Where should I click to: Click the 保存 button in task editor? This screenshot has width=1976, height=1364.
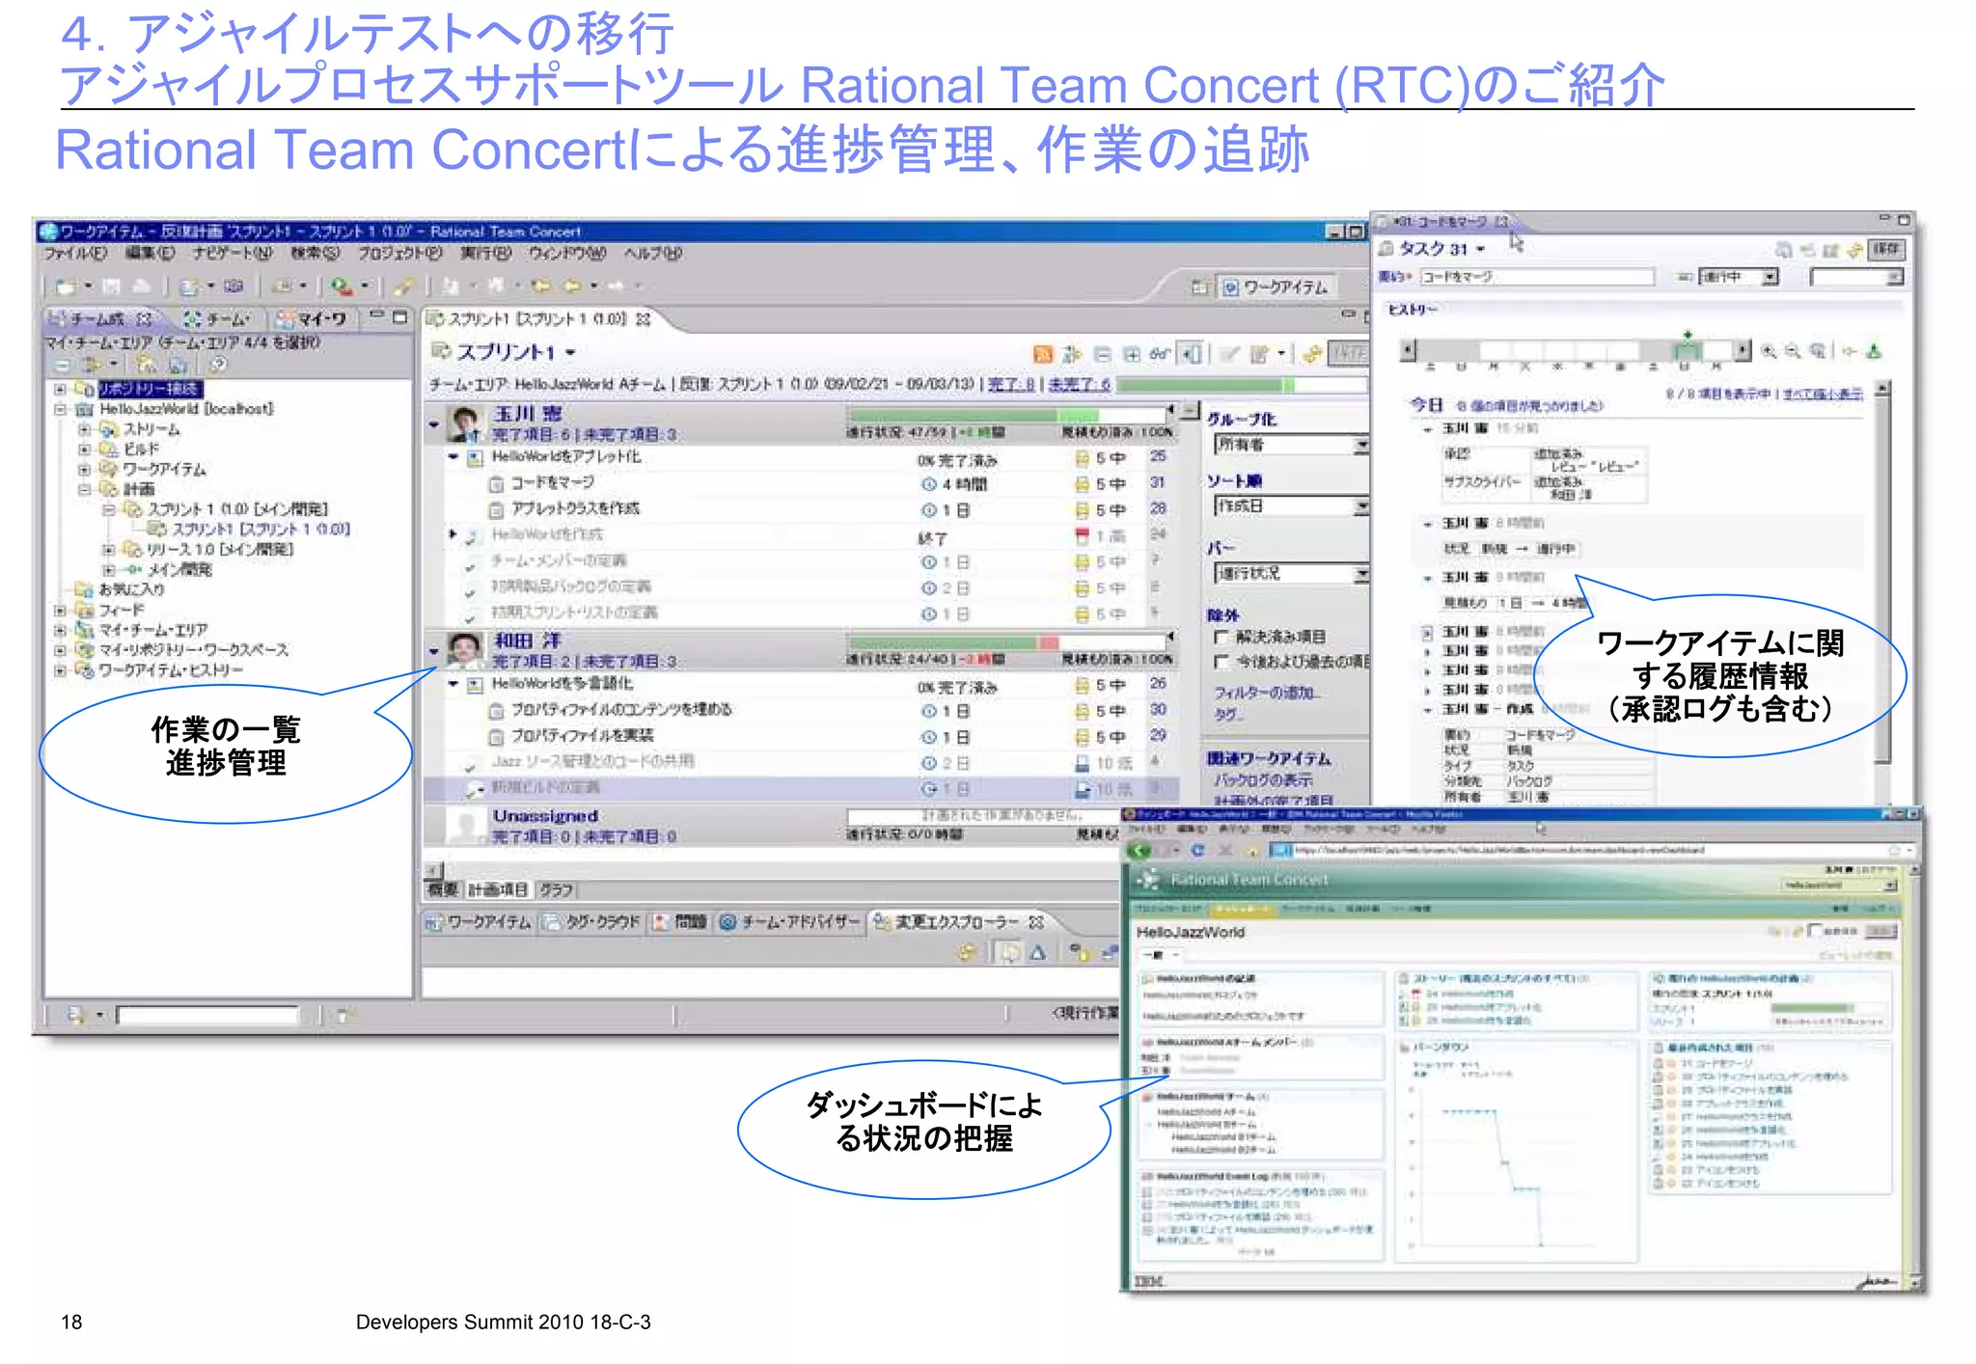[1885, 250]
